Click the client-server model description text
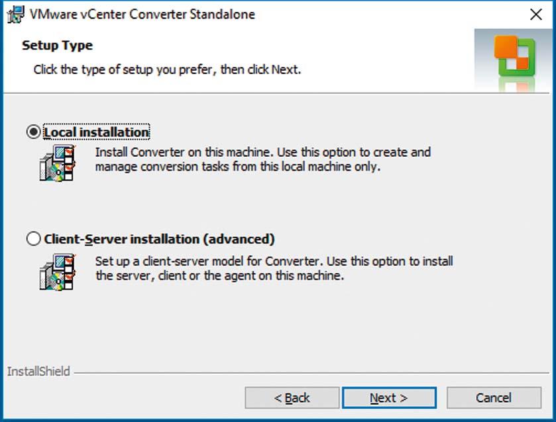 point(274,269)
